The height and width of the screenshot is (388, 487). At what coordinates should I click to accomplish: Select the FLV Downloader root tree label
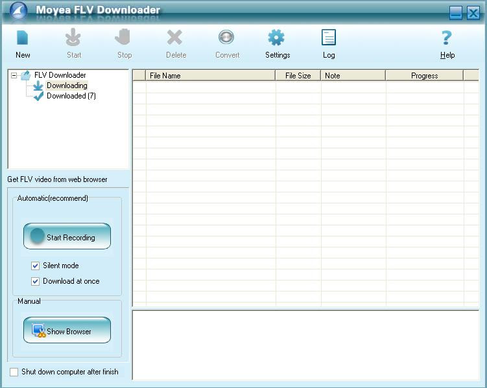[60, 75]
